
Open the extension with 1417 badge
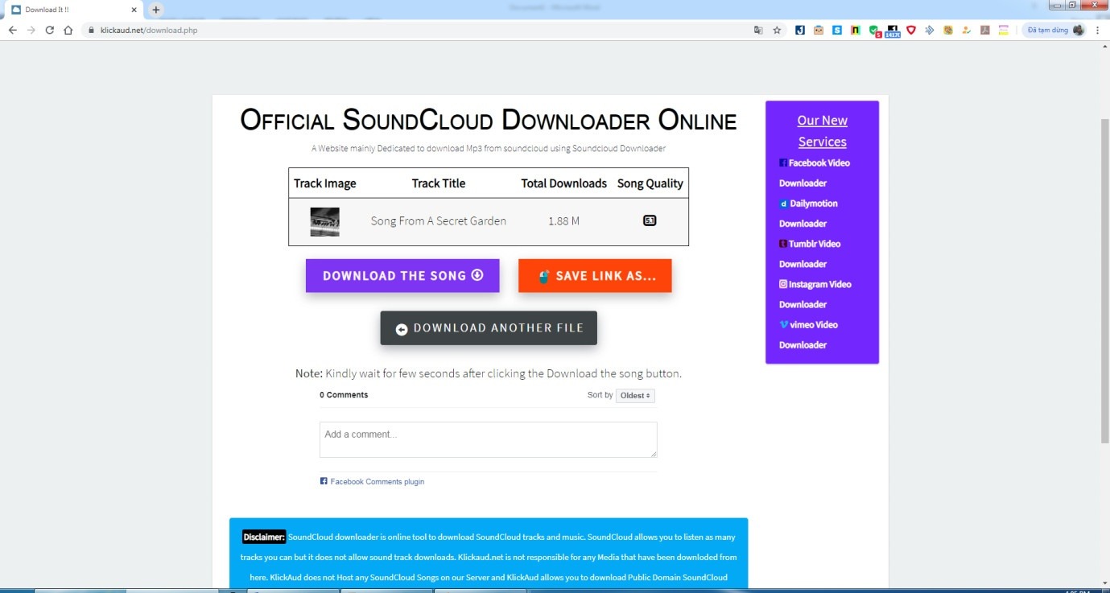tap(893, 31)
